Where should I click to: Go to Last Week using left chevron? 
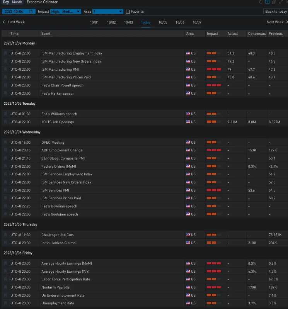coord(4,22)
